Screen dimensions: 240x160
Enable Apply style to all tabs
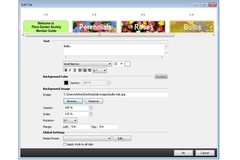point(65,144)
